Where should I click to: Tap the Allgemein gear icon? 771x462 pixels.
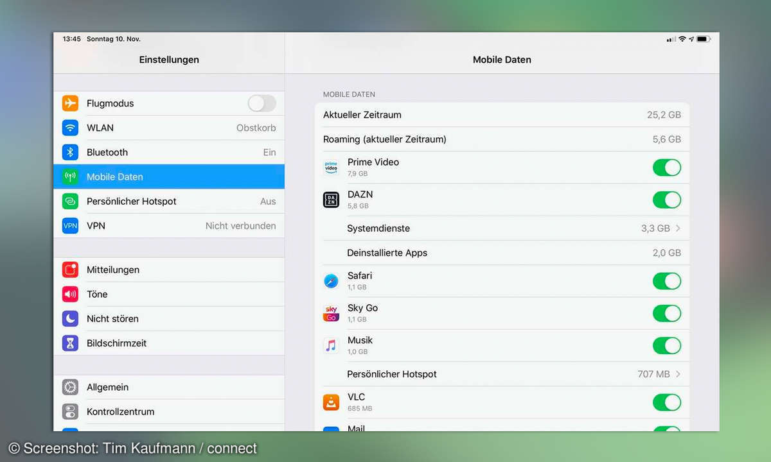click(x=70, y=387)
